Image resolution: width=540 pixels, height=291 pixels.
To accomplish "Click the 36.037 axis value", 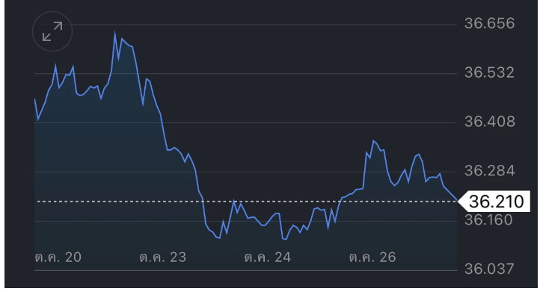I will pyautogui.click(x=489, y=269).
